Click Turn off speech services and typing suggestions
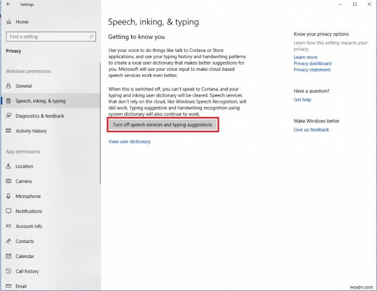Image resolution: width=377 pixels, height=291 pixels. (x=163, y=125)
